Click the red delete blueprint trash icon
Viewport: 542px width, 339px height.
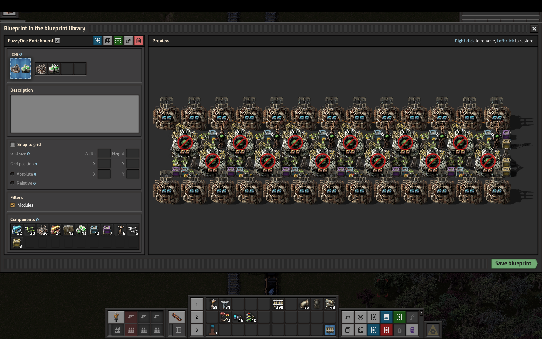coord(139,41)
